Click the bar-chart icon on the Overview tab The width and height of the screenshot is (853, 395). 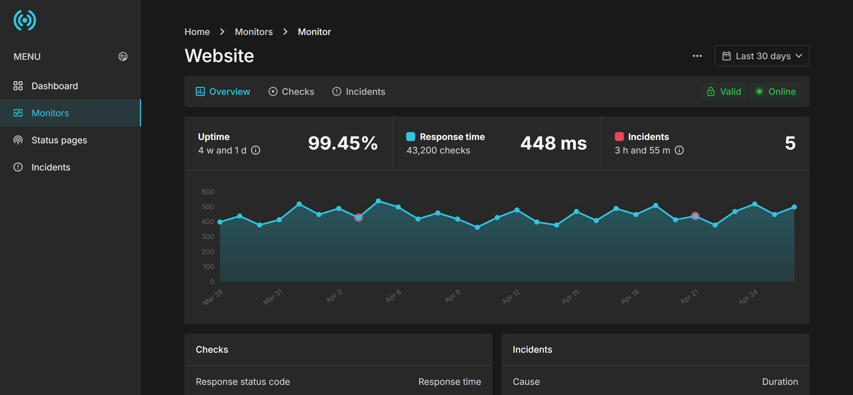(x=200, y=91)
